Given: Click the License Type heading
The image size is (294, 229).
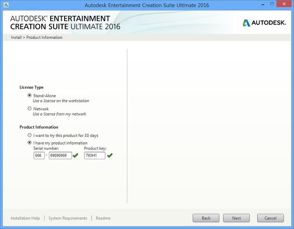Looking at the screenshot, I should (x=31, y=87).
